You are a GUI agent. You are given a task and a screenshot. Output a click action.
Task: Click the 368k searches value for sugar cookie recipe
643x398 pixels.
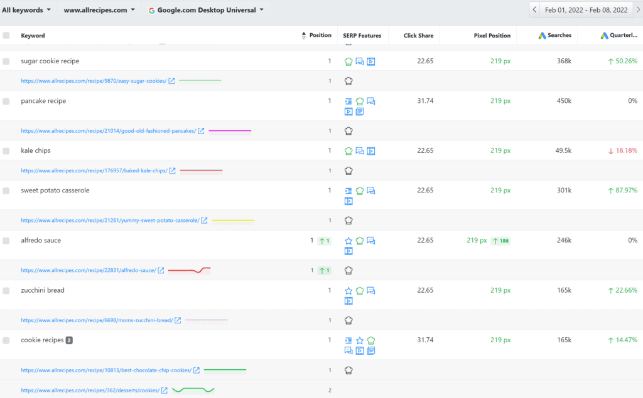coord(565,61)
